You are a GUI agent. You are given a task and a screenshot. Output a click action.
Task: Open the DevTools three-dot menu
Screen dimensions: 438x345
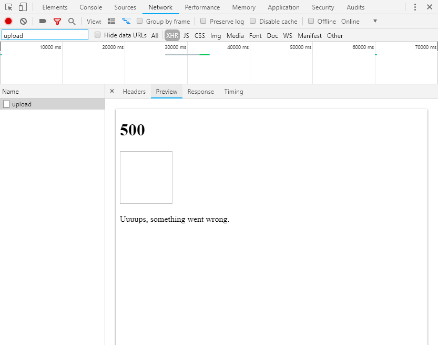tap(415, 7)
